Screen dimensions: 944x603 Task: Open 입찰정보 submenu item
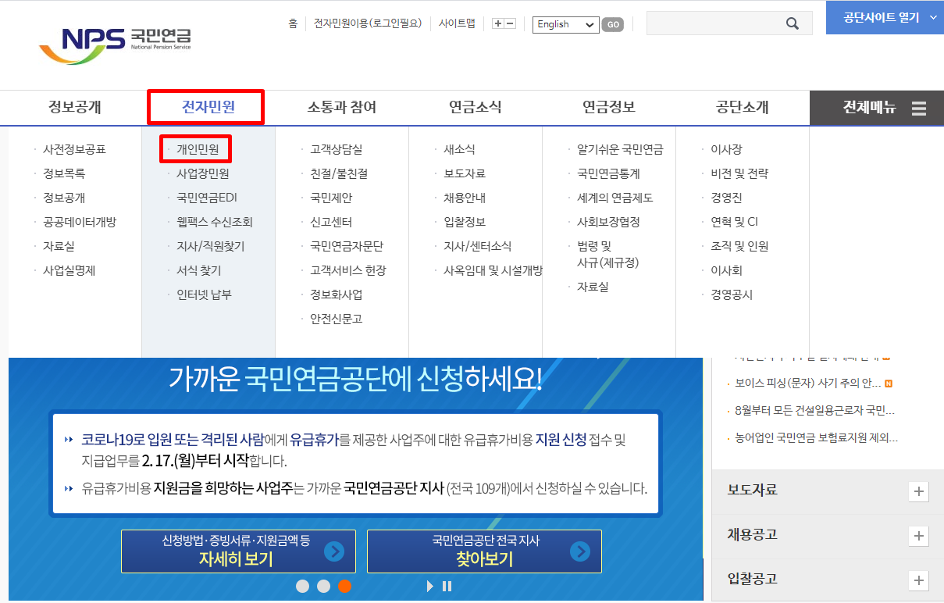coord(465,222)
